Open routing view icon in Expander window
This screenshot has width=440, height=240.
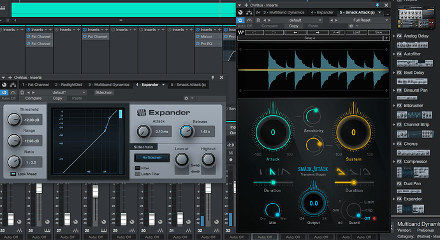tap(13, 85)
